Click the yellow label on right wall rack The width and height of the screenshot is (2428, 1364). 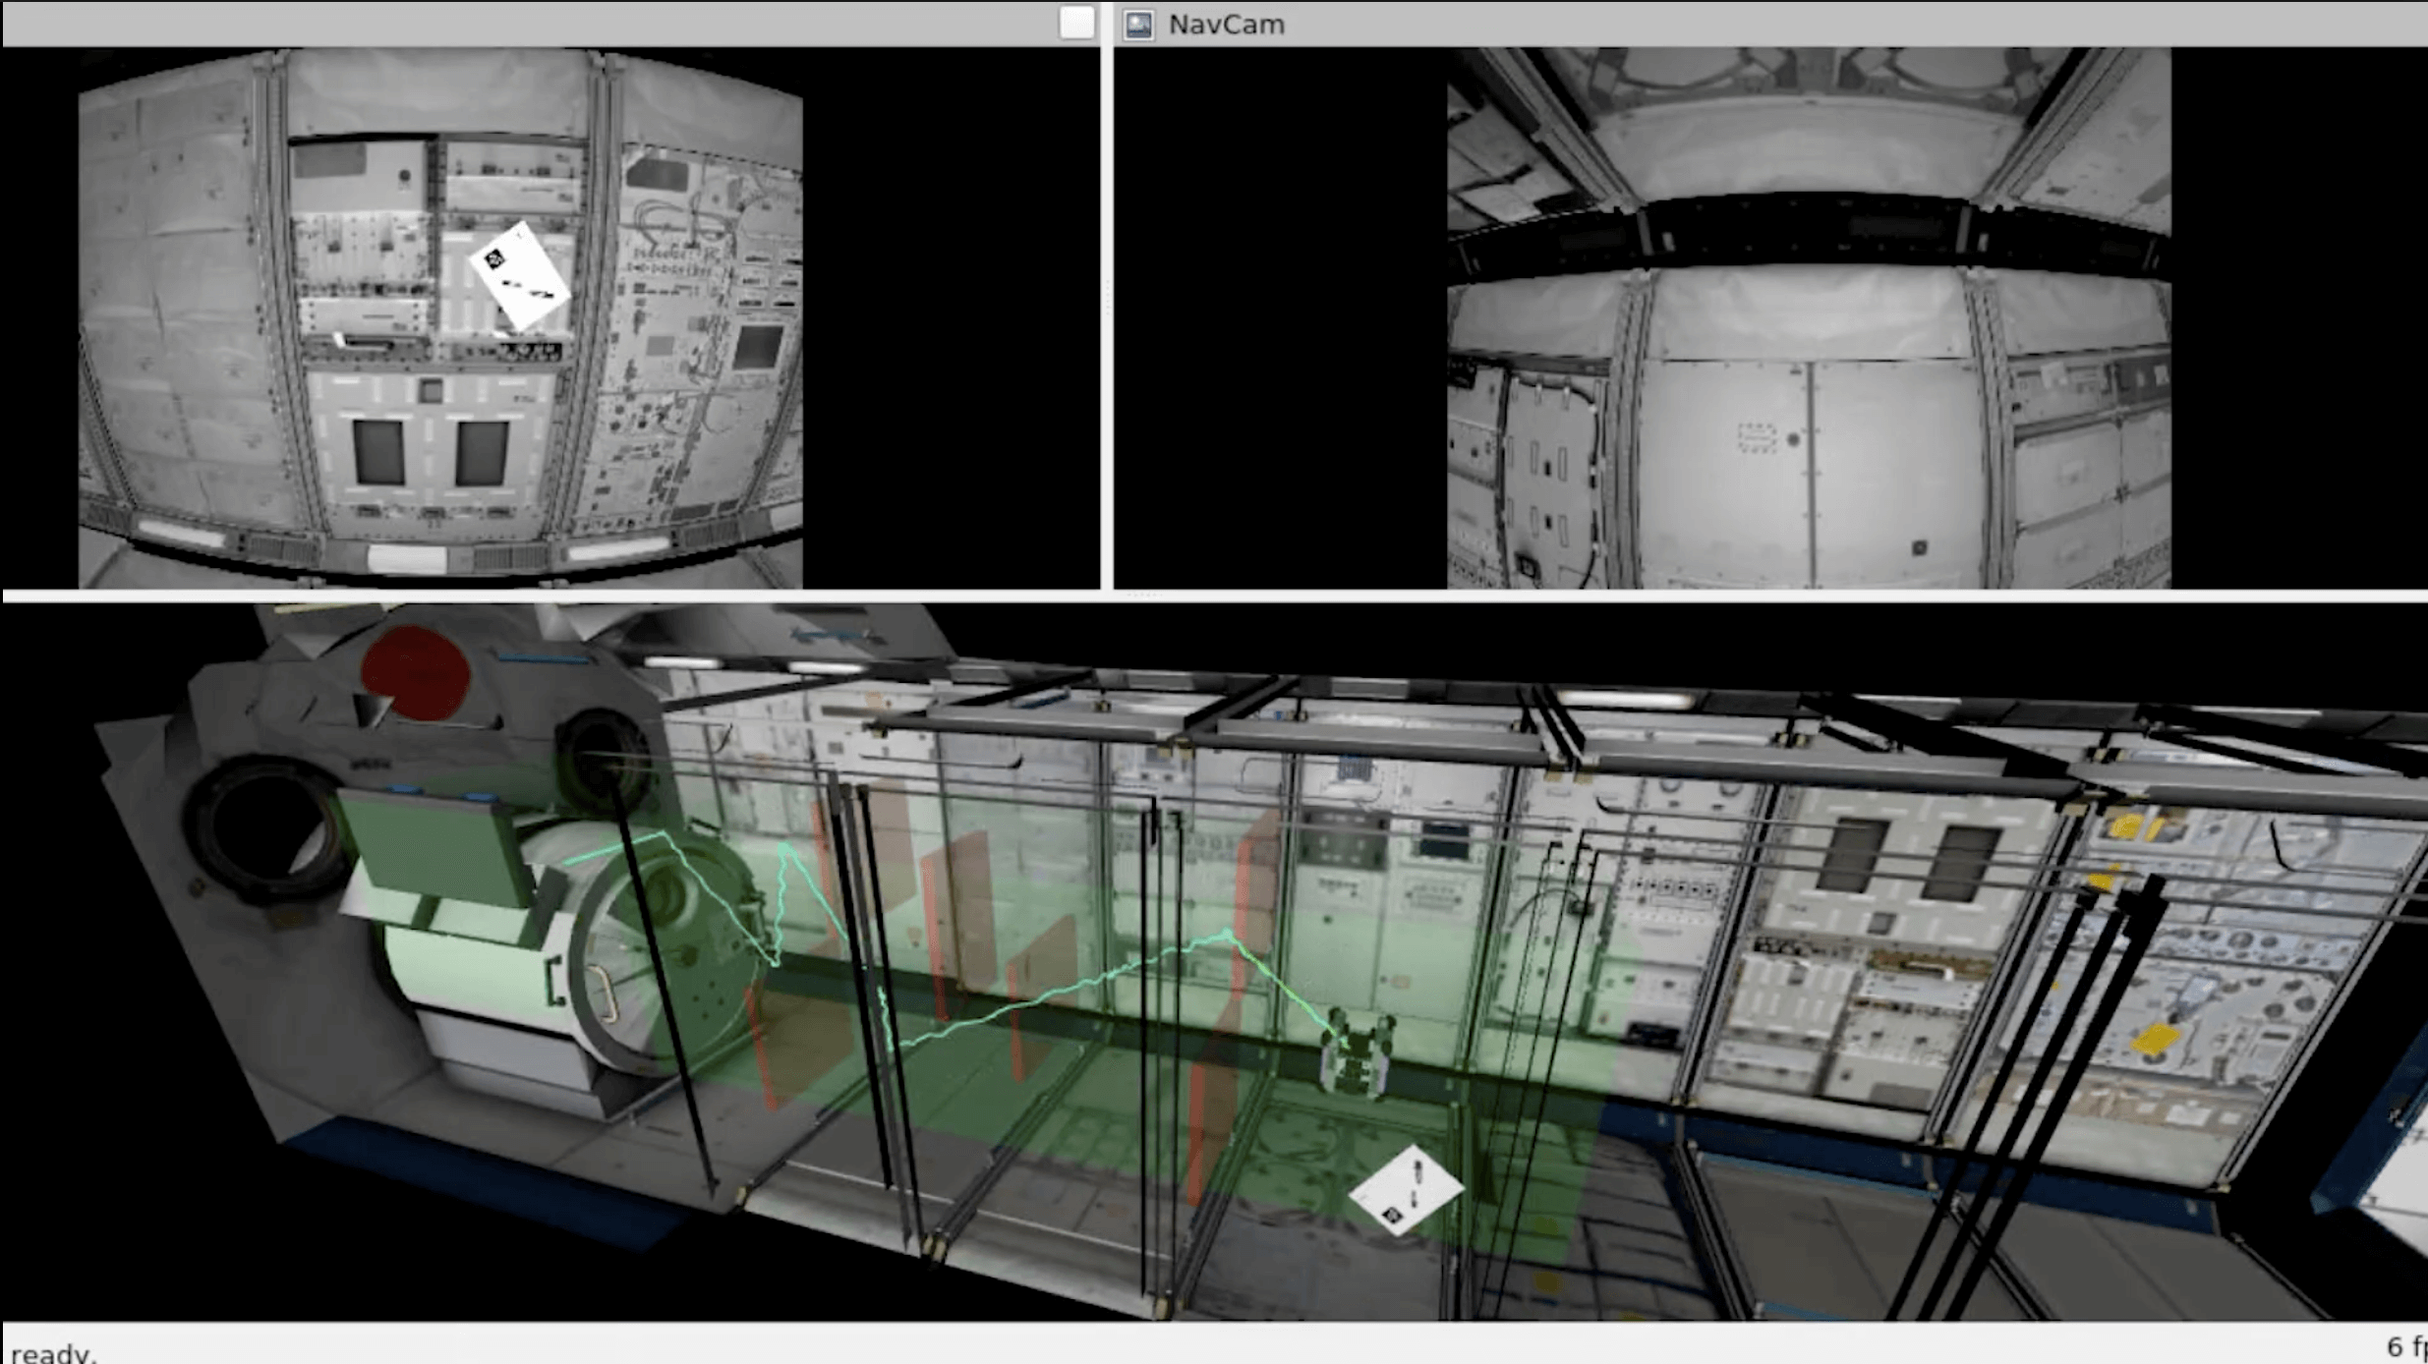(2153, 1040)
